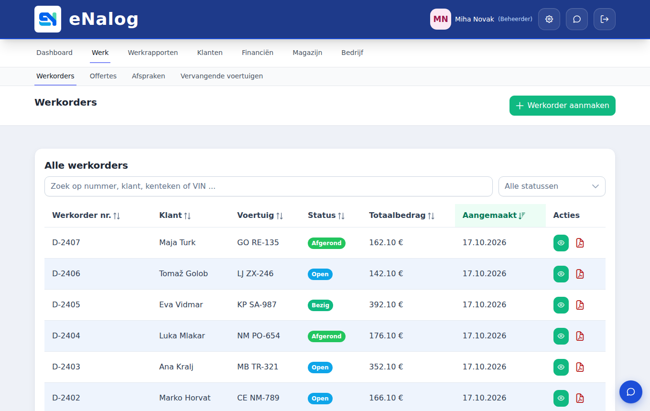Click the work order search field

pyautogui.click(x=269, y=186)
